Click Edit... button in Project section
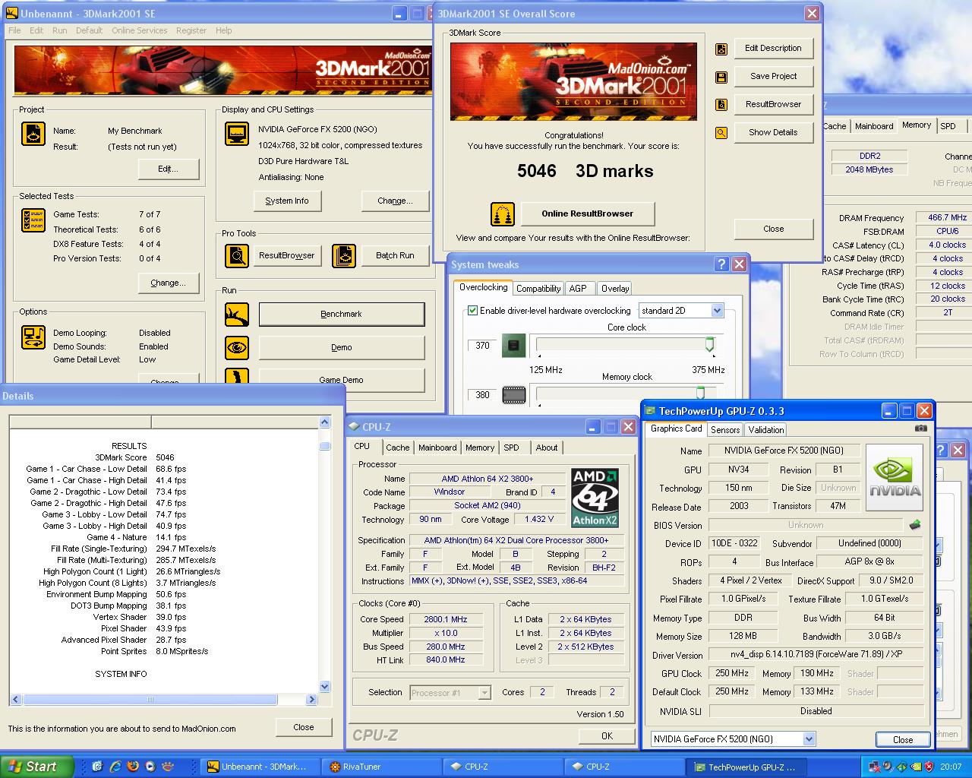The width and height of the screenshot is (972, 778). (x=168, y=169)
